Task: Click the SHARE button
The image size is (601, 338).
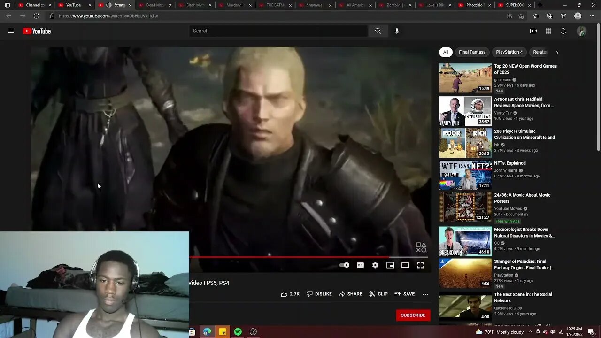Action: (x=350, y=294)
